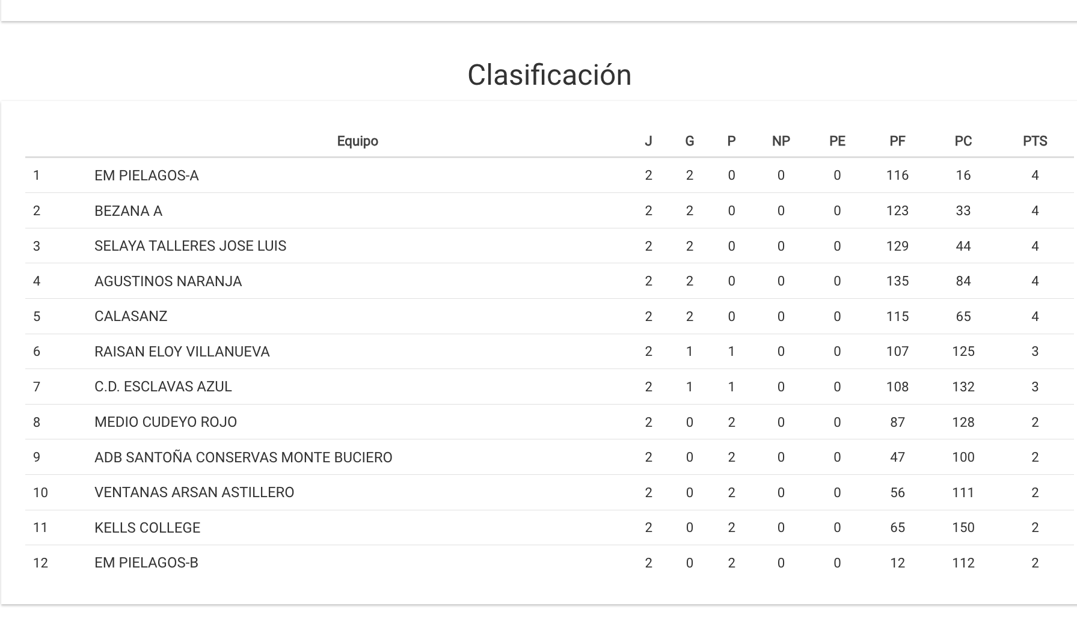Viewport: 1077px width, 627px height.
Task: Click the PTS column header
Action: pyautogui.click(x=1034, y=141)
